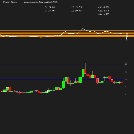Select the low value "L: 10.50"

click(x=76, y=11)
